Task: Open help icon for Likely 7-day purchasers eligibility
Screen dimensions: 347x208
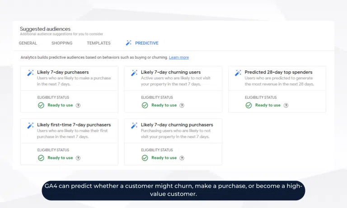Action: [x=78, y=105]
